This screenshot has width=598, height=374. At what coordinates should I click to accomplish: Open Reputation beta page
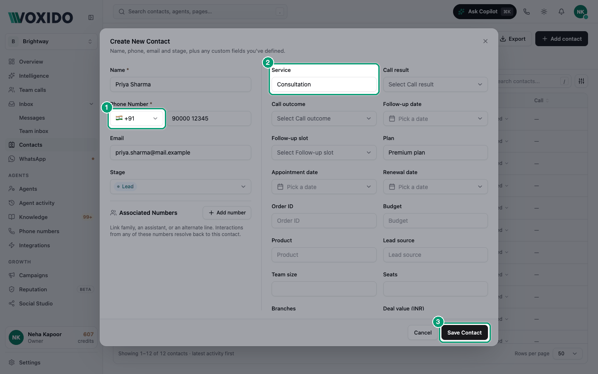(x=51, y=289)
